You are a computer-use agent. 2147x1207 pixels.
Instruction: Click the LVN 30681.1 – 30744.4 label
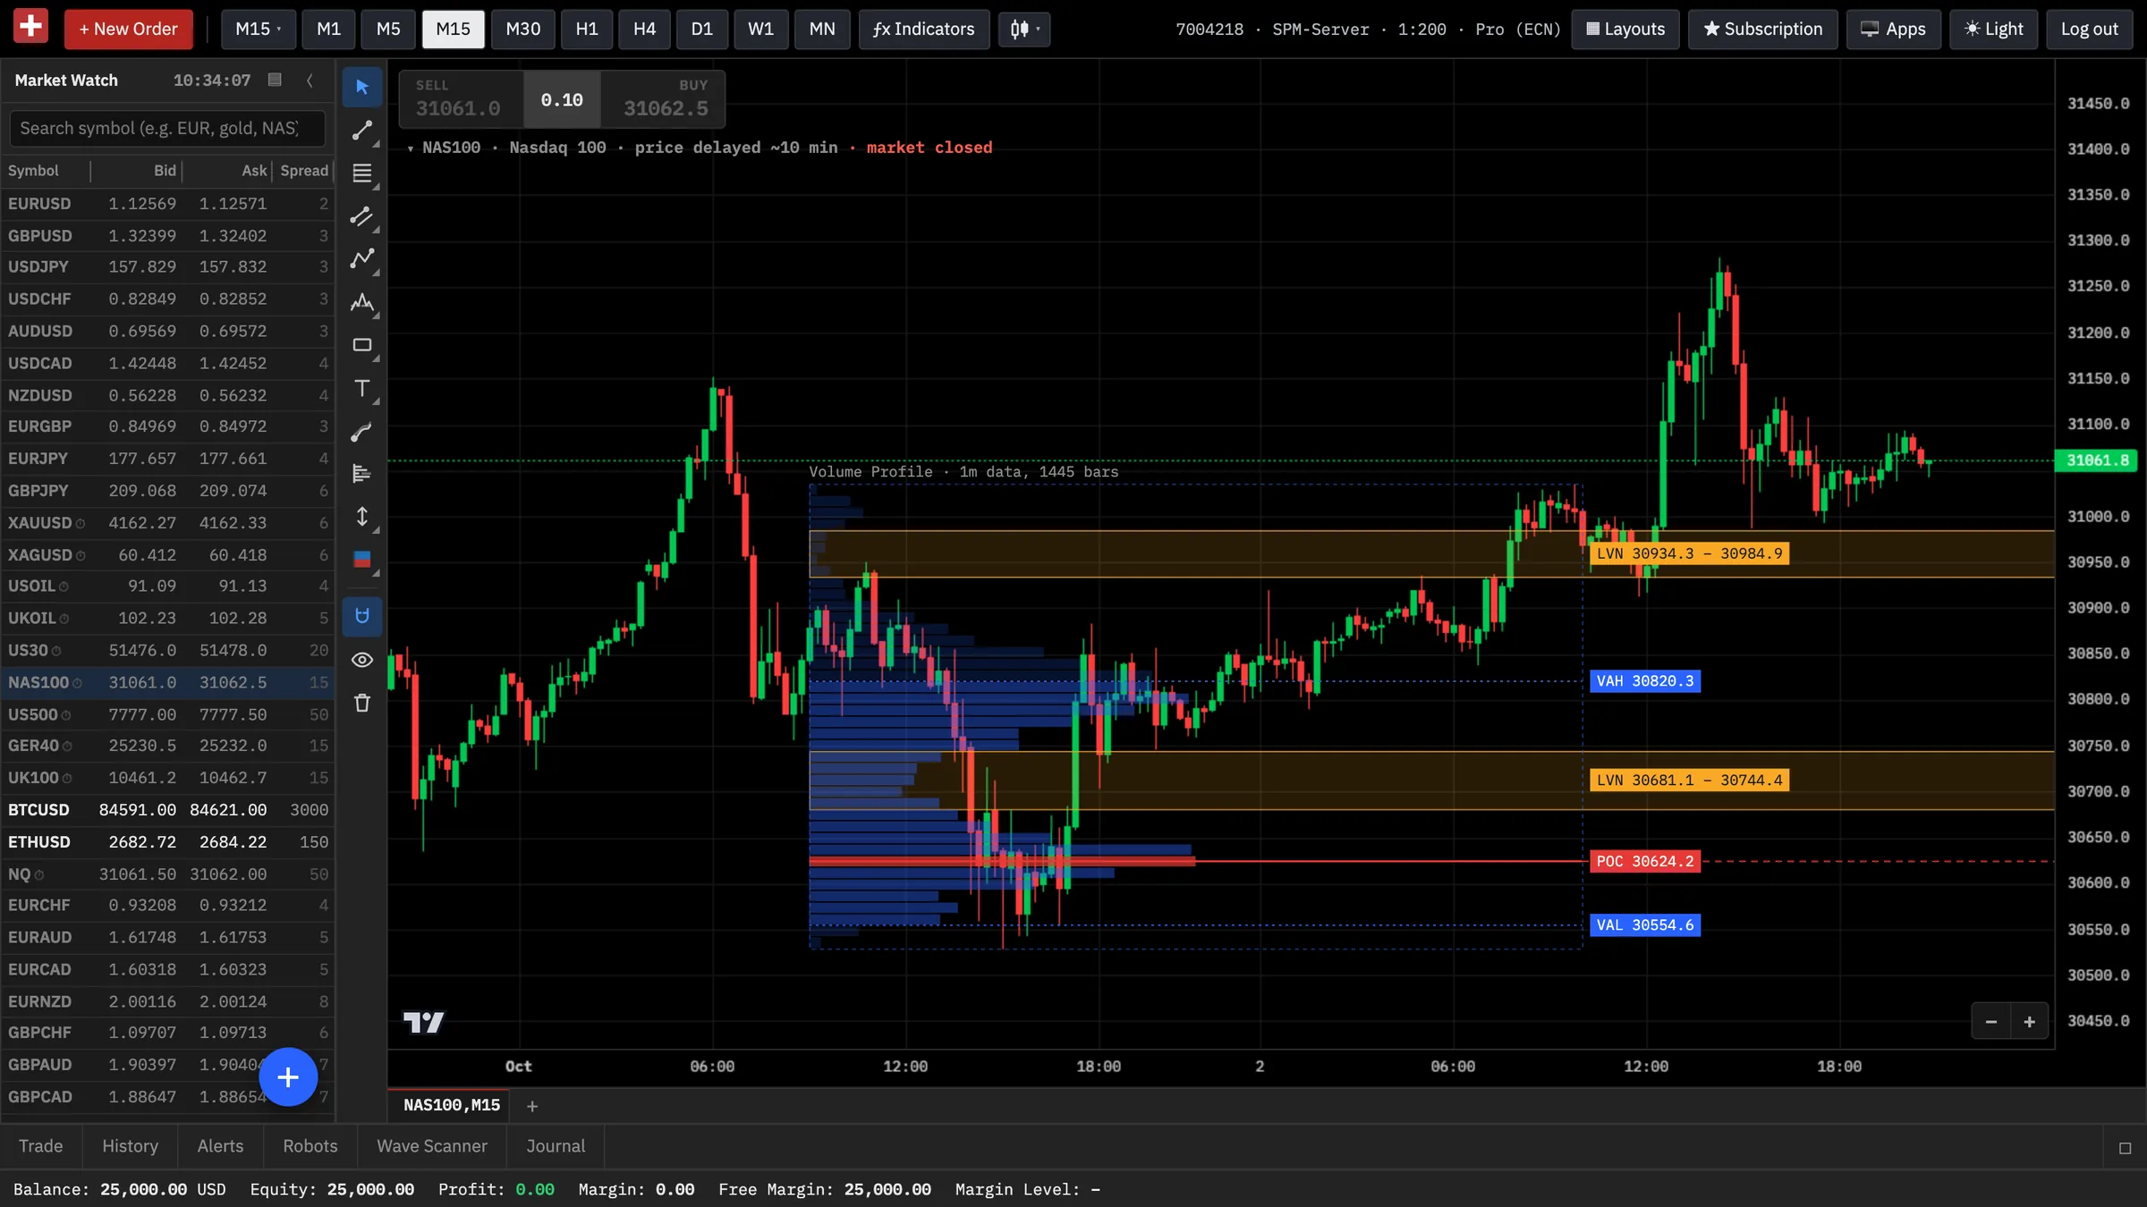[x=1689, y=781]
